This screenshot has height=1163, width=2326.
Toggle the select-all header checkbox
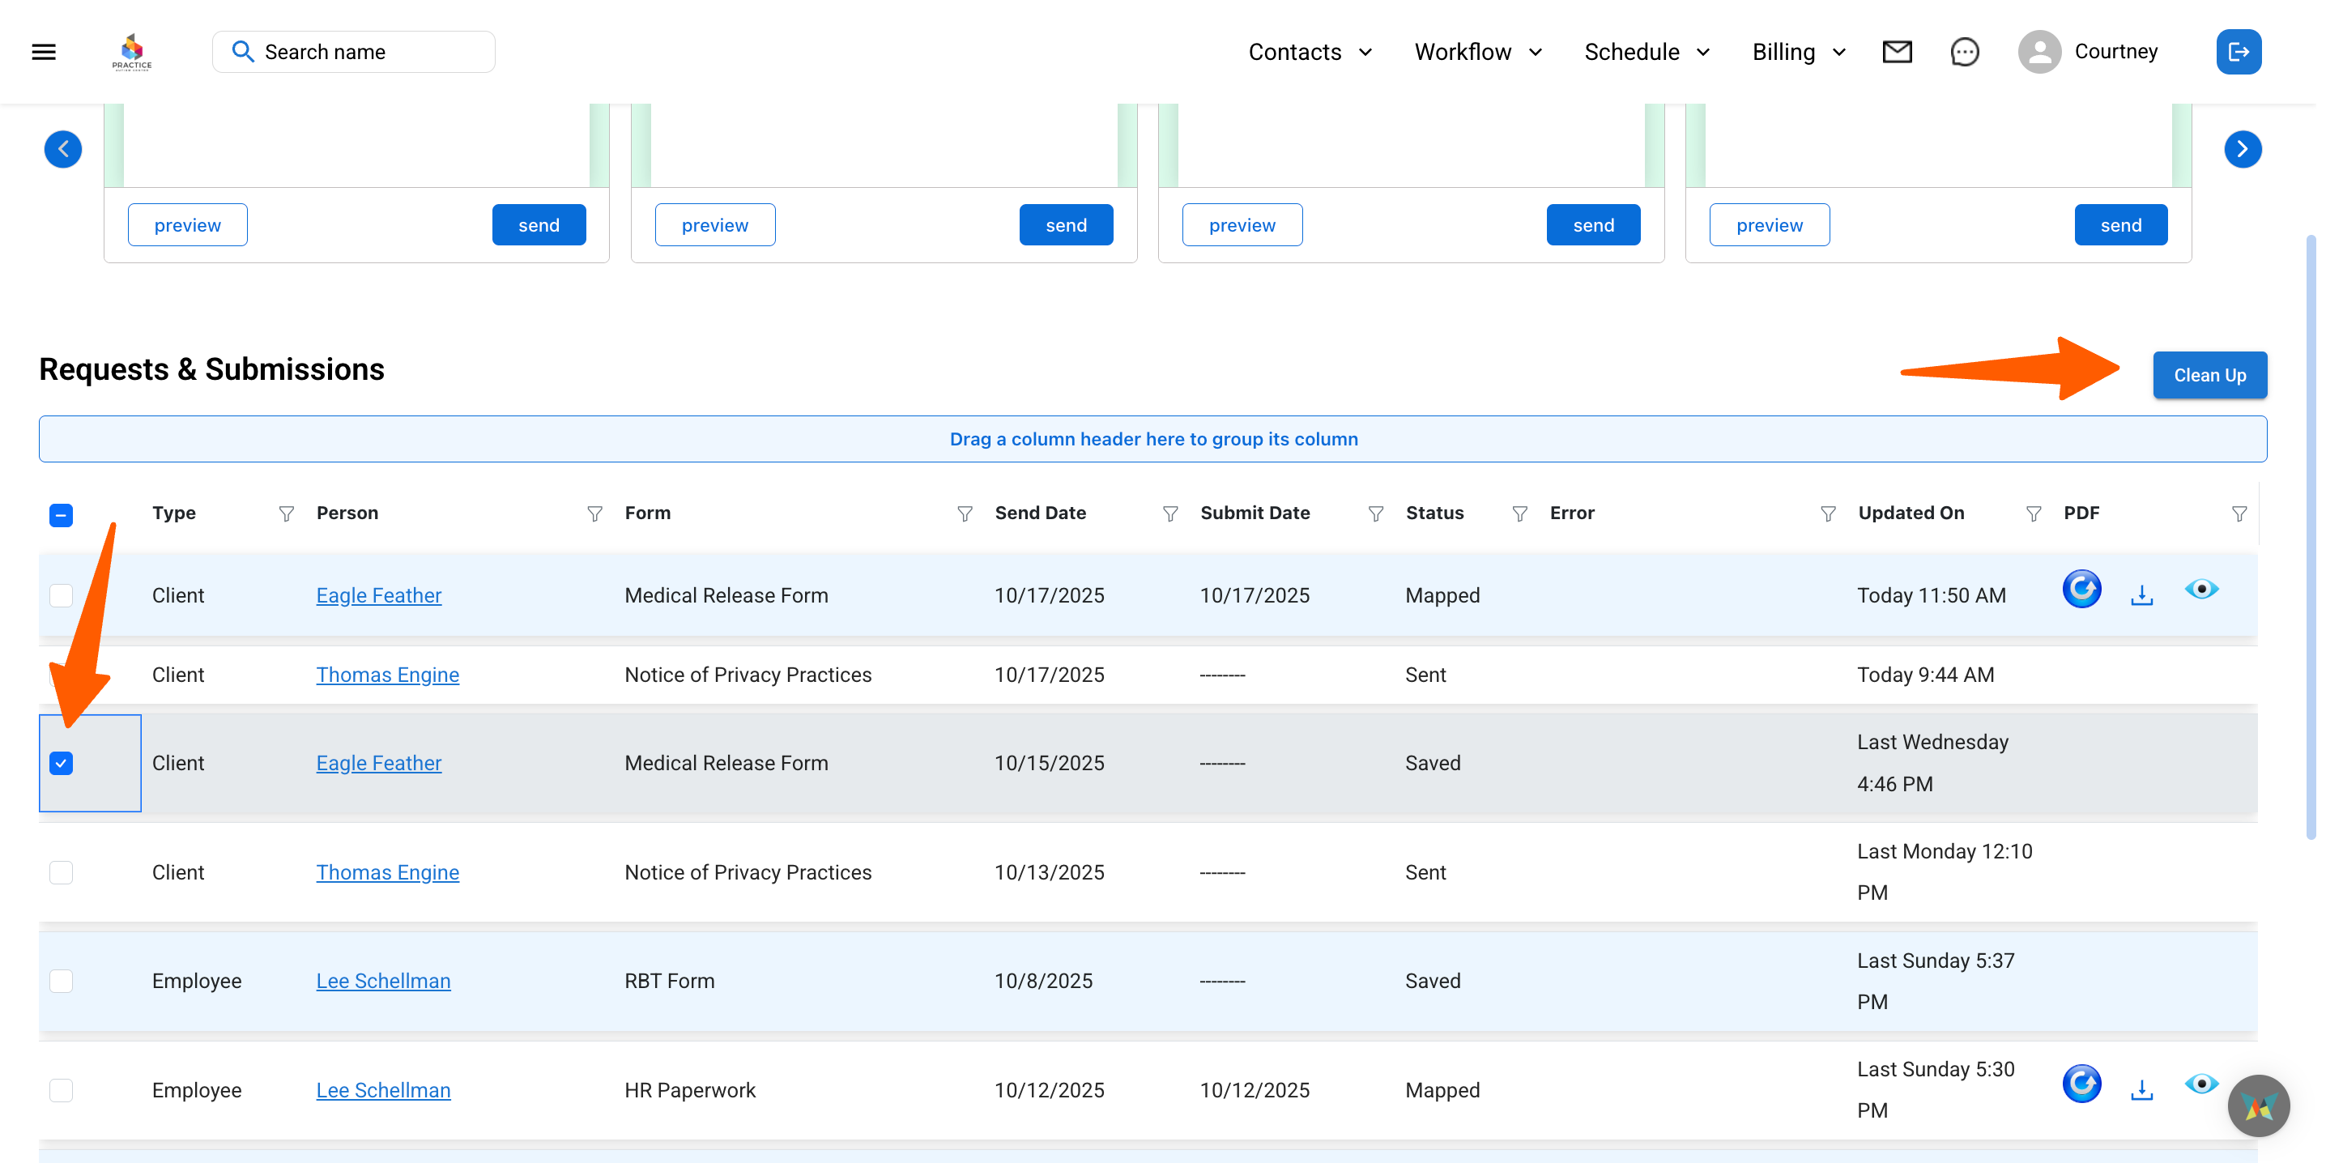(61, 514)
